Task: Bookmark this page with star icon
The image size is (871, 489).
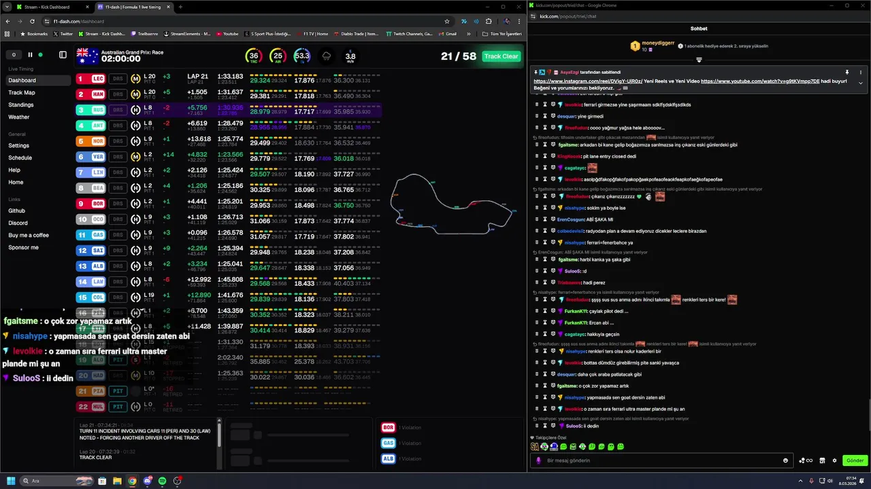Action: click(x=447, y=21)
